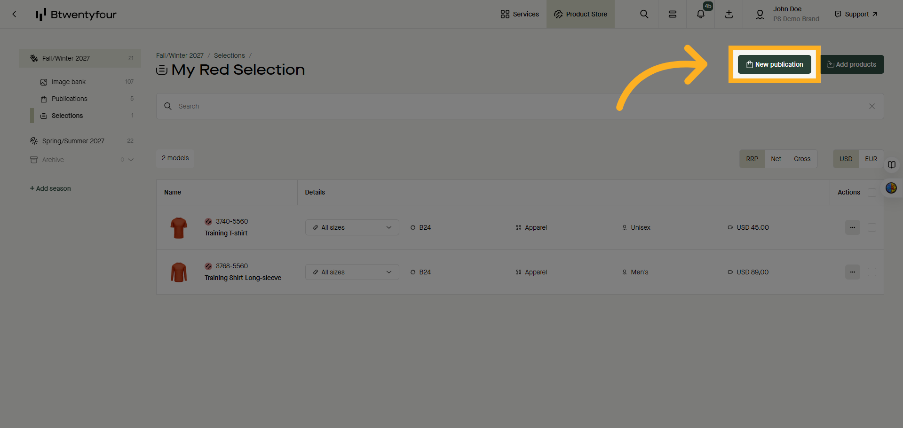Click the back arrow in top bar

tap(14, 14)
